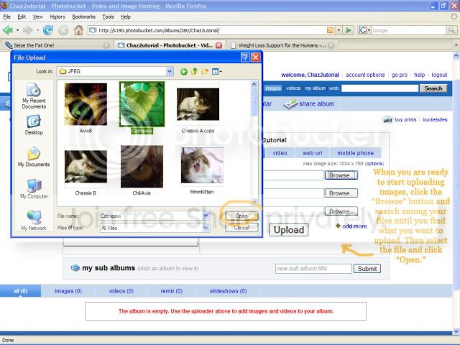Click the large Upload button

tap(289, 230)
